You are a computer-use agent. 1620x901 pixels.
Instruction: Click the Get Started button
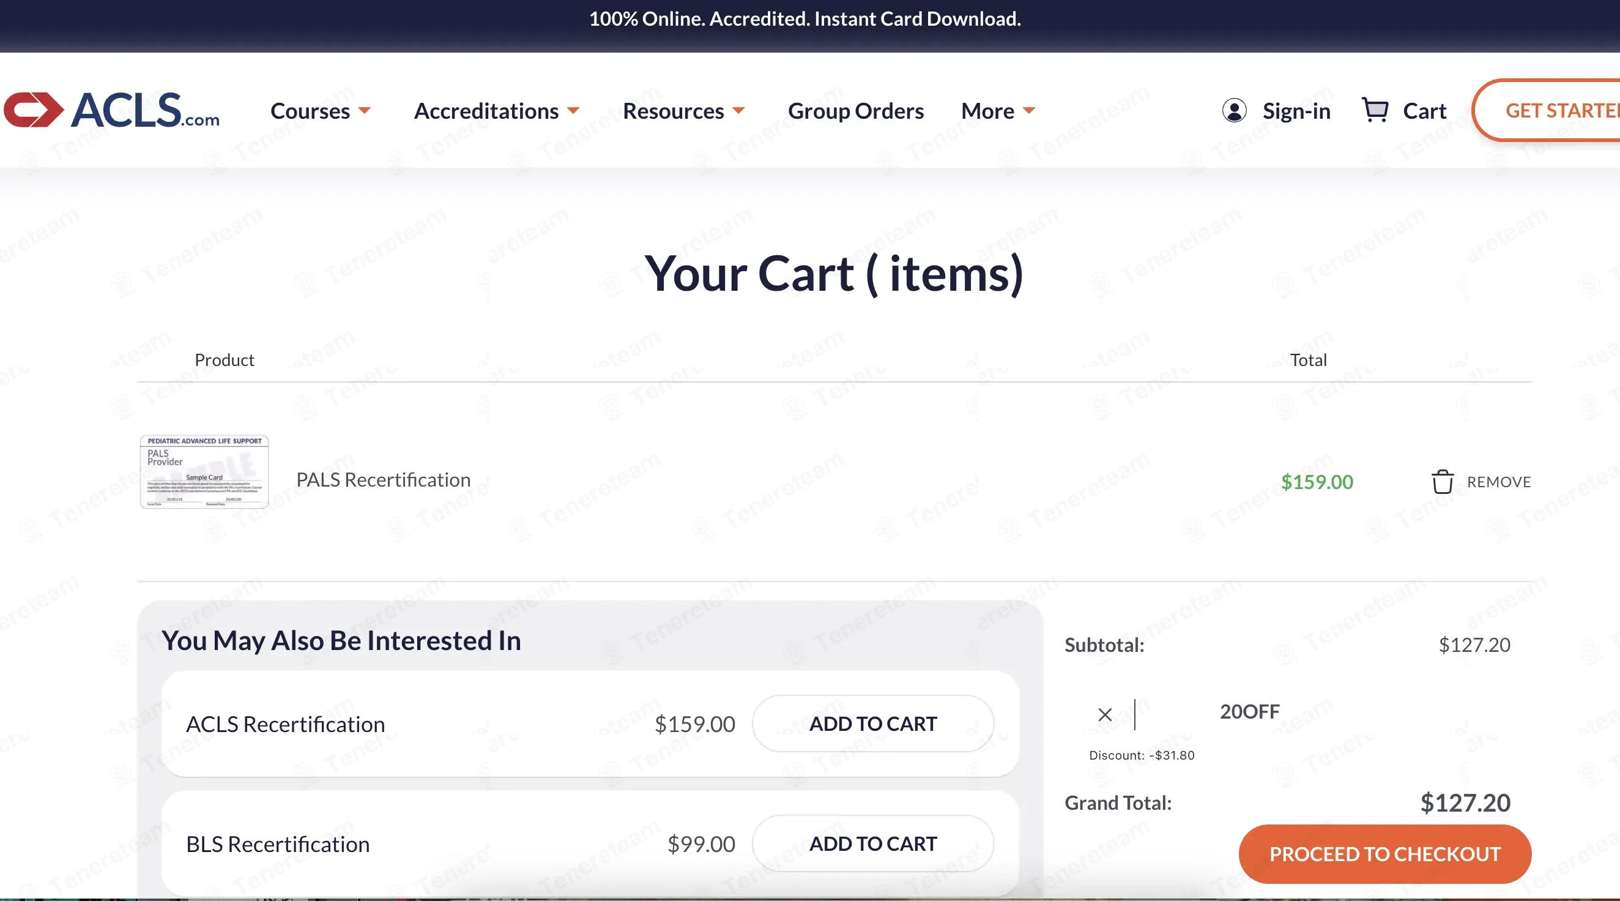(1546, 110)
